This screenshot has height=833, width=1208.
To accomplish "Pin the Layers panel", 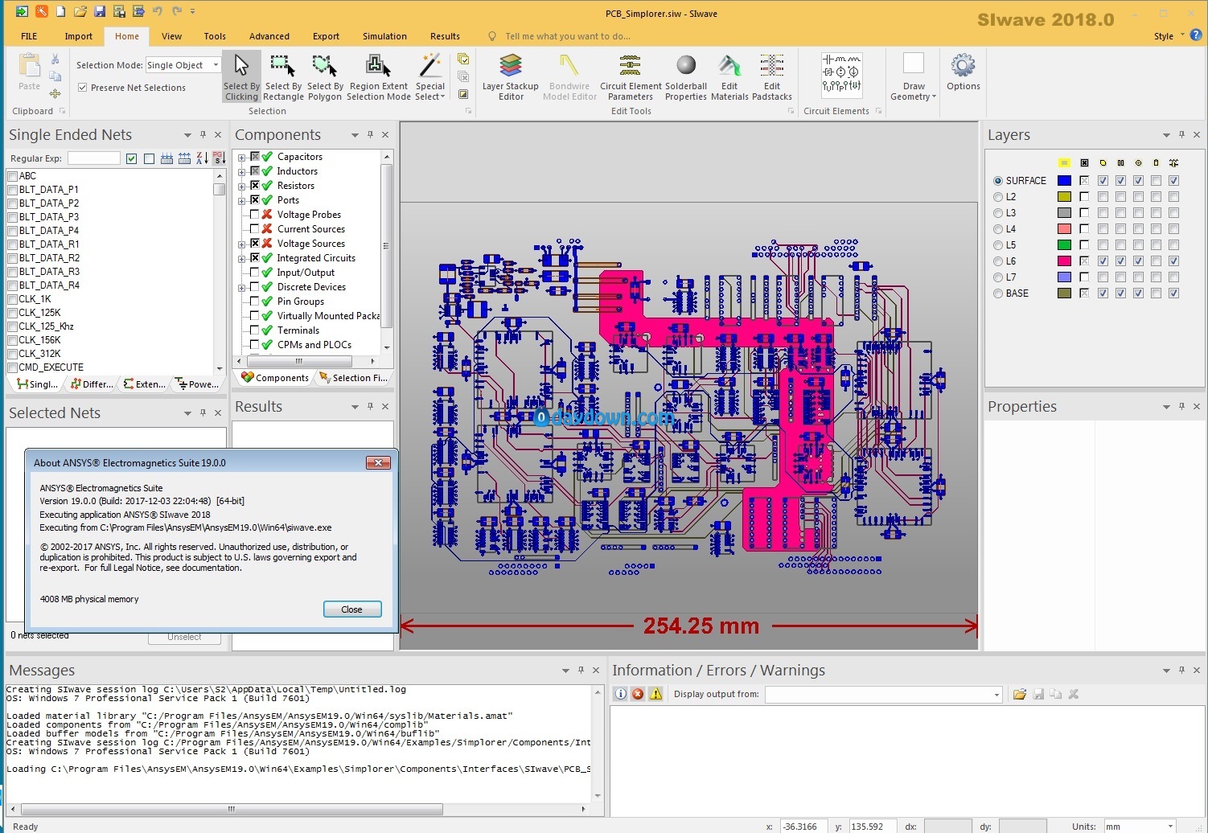I will point(1181,135).
